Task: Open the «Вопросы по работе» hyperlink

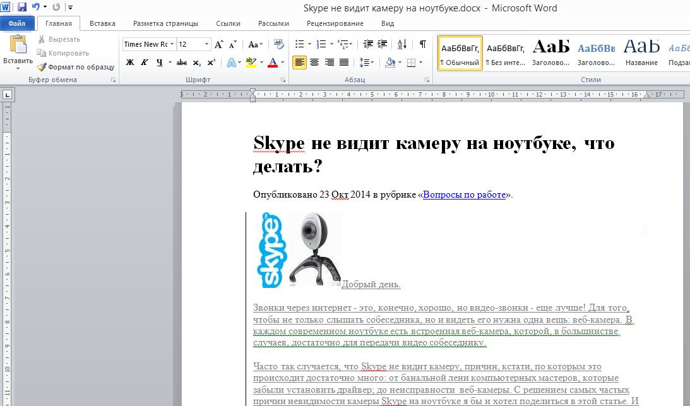Action: click(464, 194)
